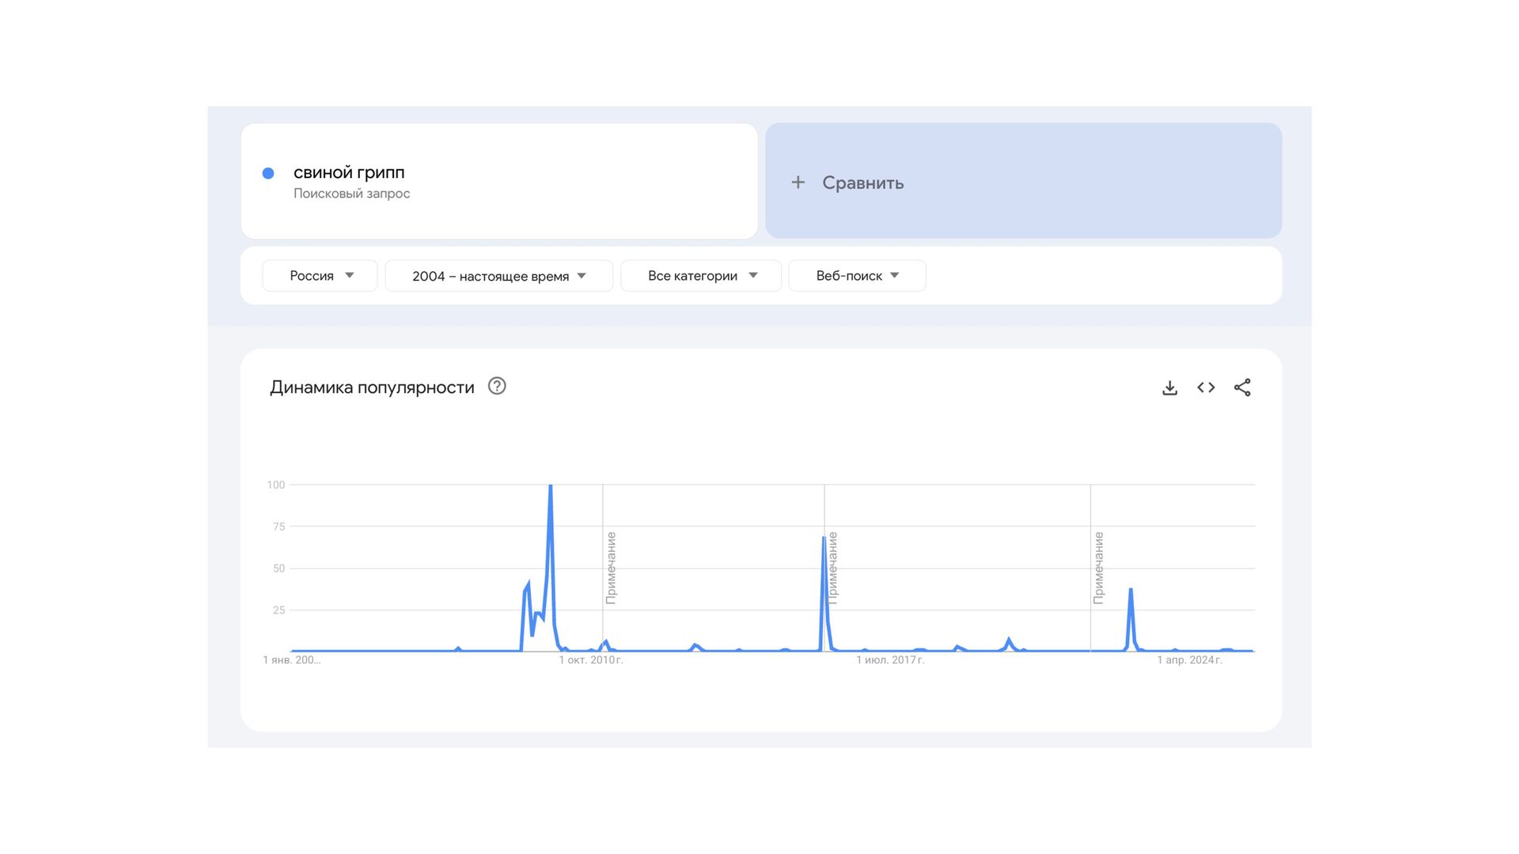Image resolution: width=1519 pixels, height=854 pixels.
Task: Click the 1 апр. 2024 г. axis label
Action: [x=1189, y=660]
